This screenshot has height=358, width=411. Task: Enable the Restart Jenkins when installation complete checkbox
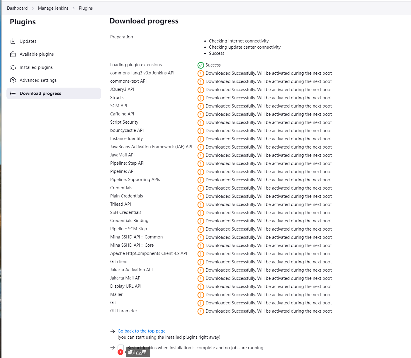121,348
